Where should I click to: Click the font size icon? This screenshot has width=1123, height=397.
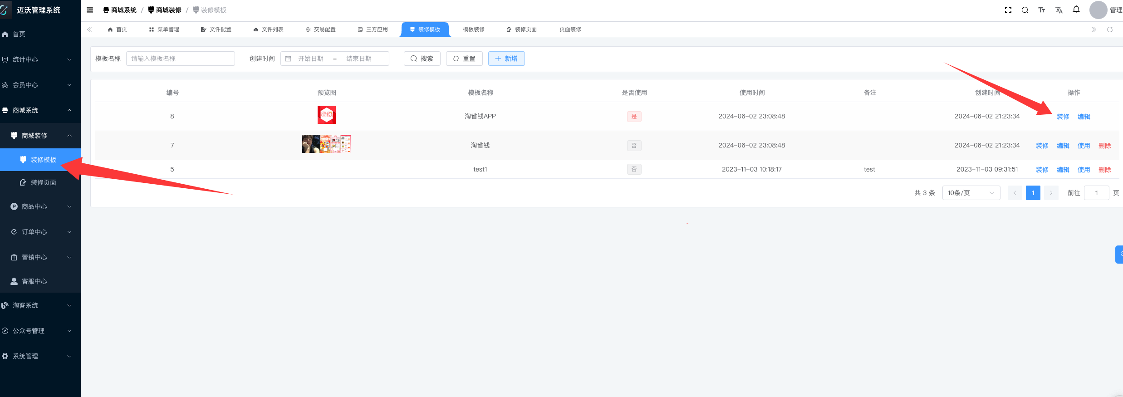(1042, 10)
